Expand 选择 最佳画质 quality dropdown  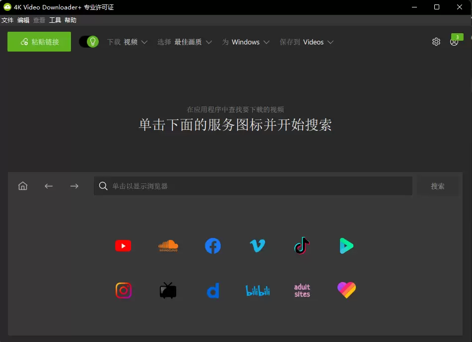(x=185, y=42)
